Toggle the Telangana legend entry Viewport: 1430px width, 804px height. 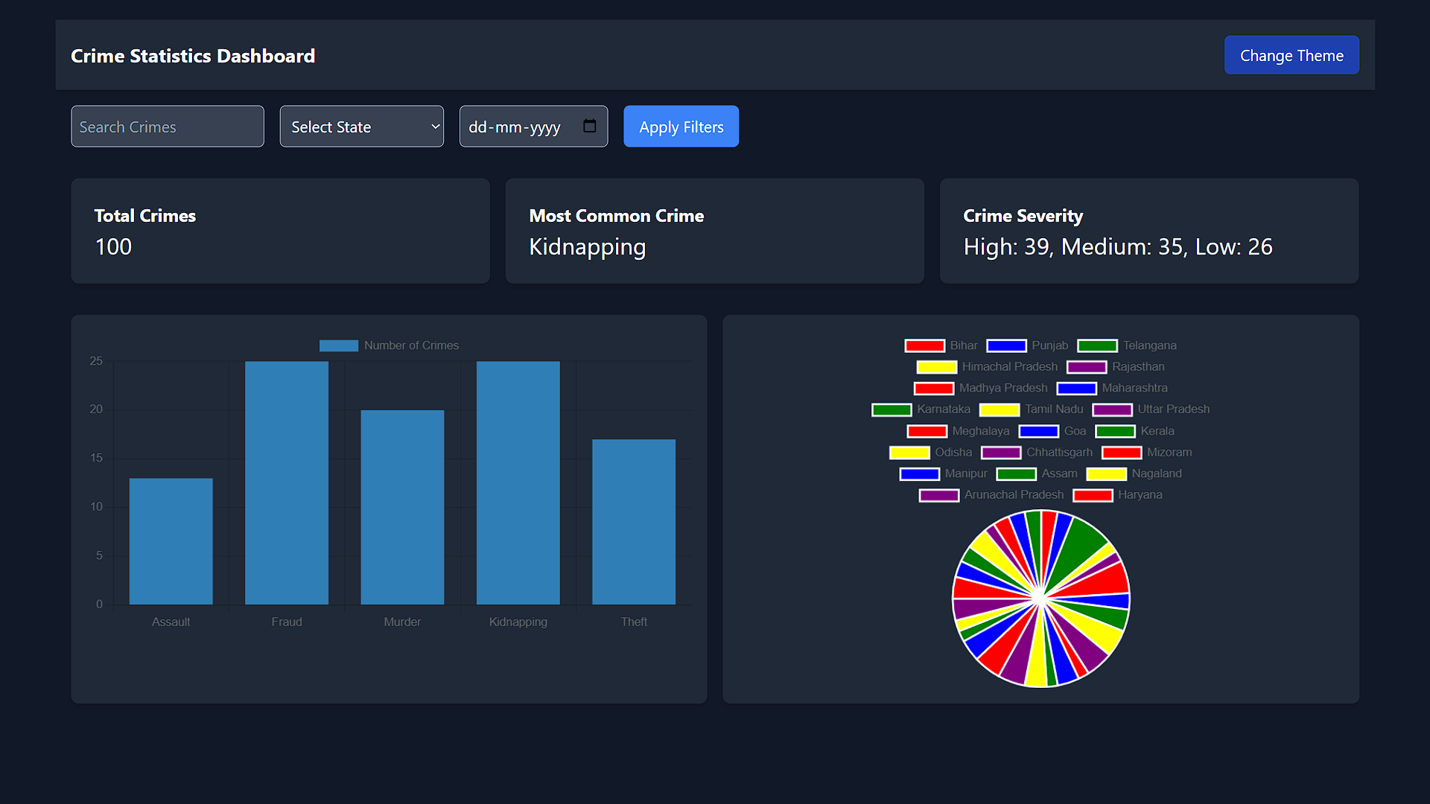click(1097, 345)
